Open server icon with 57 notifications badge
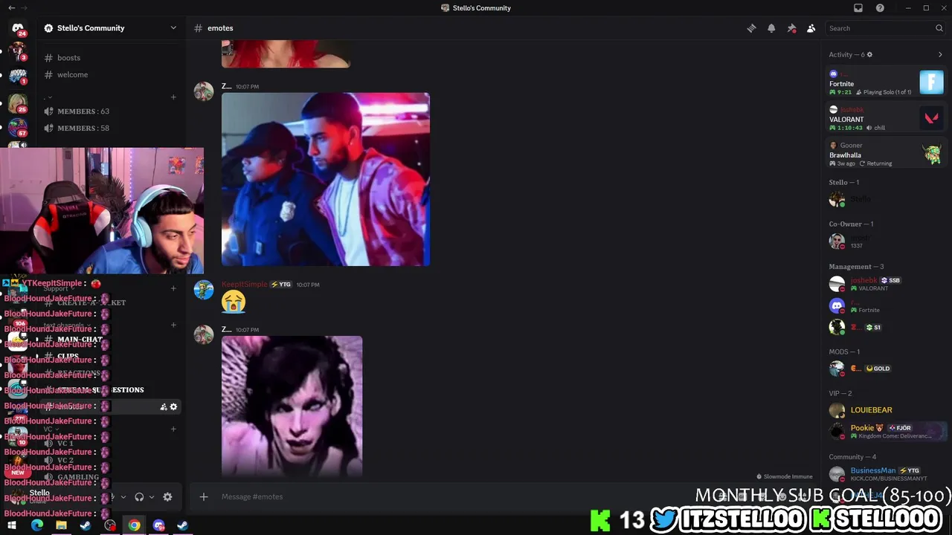The height and width of the screenshot is (535, 952). [x=18, y=128]
